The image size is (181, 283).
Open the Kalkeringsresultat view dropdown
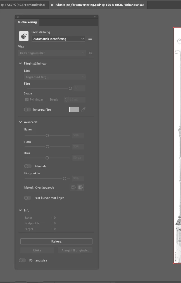pyautogui.click(x=52, y=53)
